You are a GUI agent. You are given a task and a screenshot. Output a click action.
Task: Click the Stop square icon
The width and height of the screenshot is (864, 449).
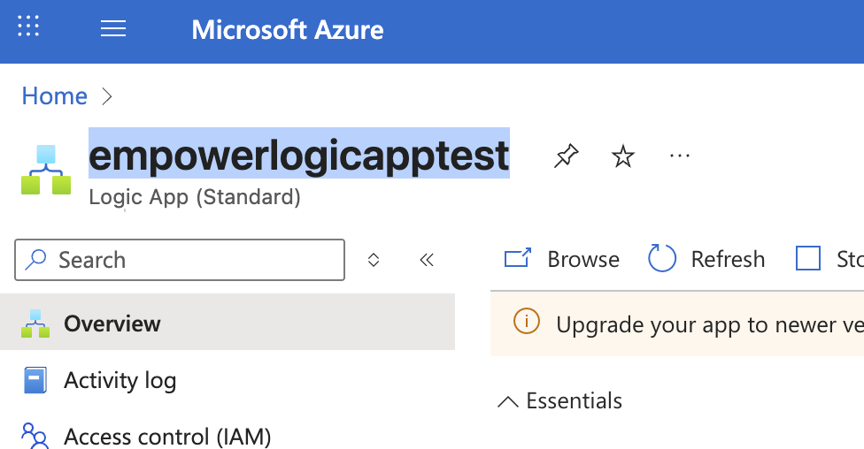tap(808, 258)
